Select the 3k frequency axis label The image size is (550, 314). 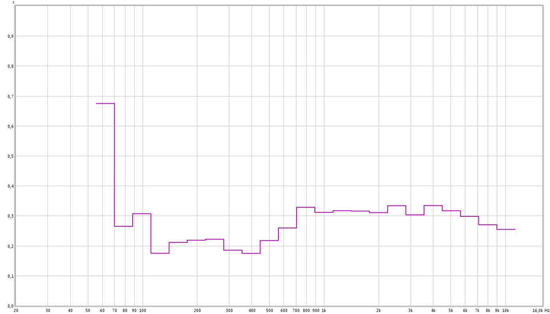411,310
